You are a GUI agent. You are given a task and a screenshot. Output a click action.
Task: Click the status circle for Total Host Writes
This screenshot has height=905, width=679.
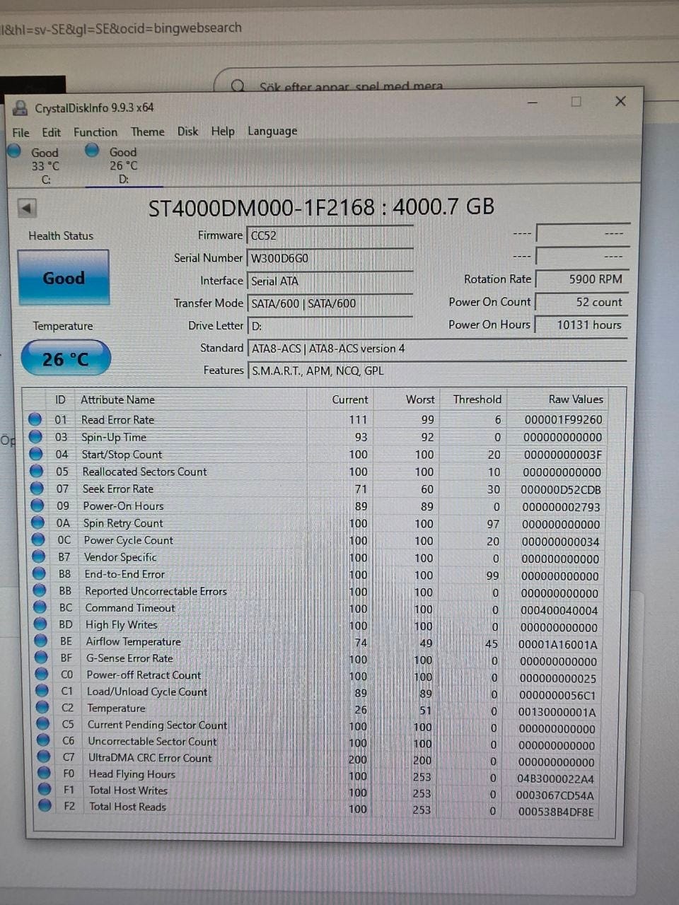[x=45, y=789]
